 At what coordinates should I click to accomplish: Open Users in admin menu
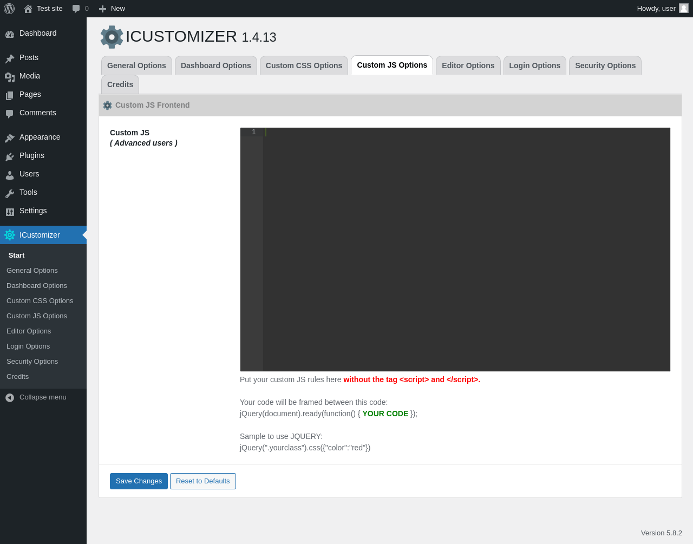coord(29,174)
